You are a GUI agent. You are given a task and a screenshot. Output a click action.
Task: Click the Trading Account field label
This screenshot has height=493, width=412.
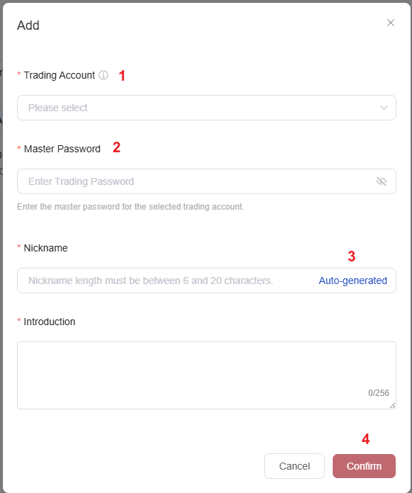point(59,75)
